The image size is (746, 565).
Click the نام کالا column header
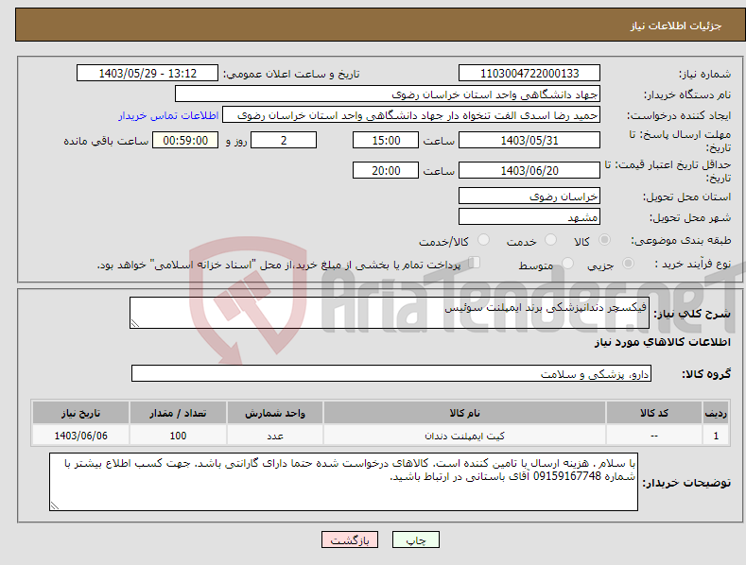[x=464, y=413]
